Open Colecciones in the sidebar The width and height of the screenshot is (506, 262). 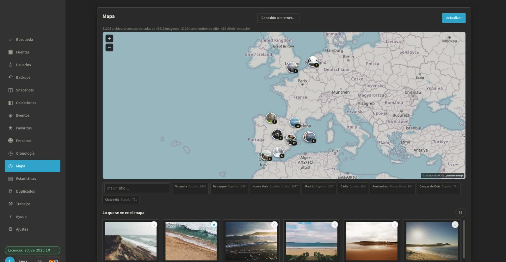tap(33, 103)
